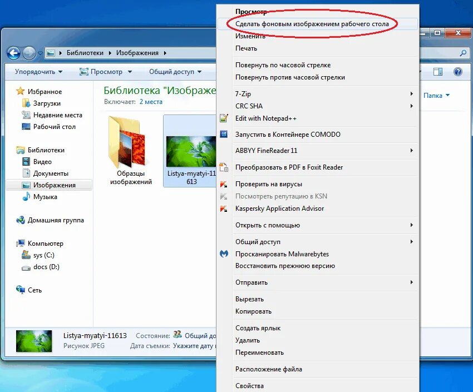
Task: Click the Notepad++ icon in context menu
Action: pos(224,118)
